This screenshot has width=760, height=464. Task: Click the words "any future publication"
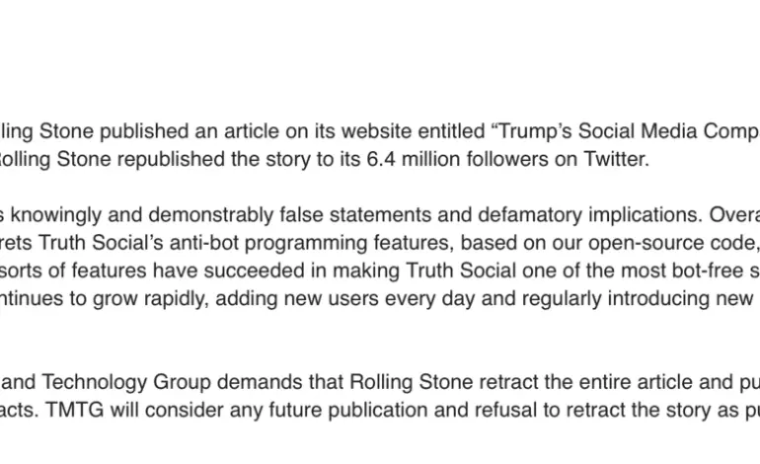pos(329,410)
